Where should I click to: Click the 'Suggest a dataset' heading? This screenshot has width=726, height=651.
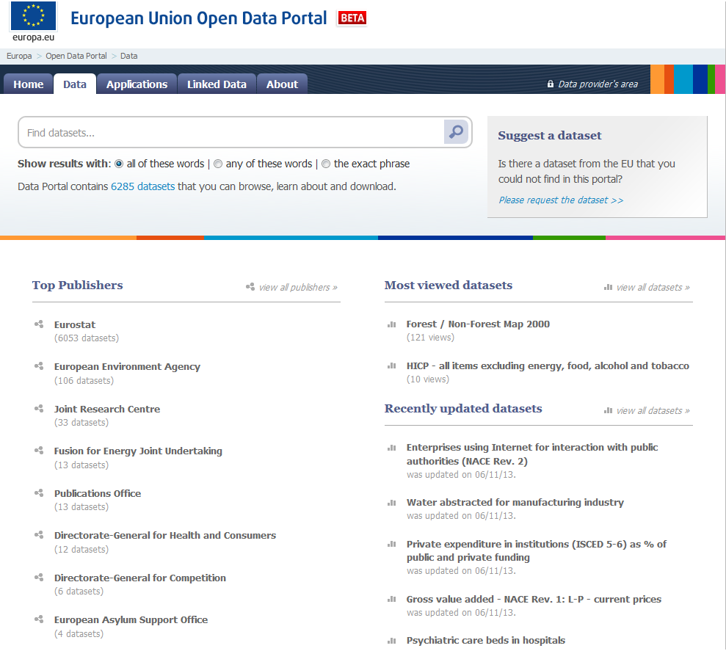tap(550, 135)
